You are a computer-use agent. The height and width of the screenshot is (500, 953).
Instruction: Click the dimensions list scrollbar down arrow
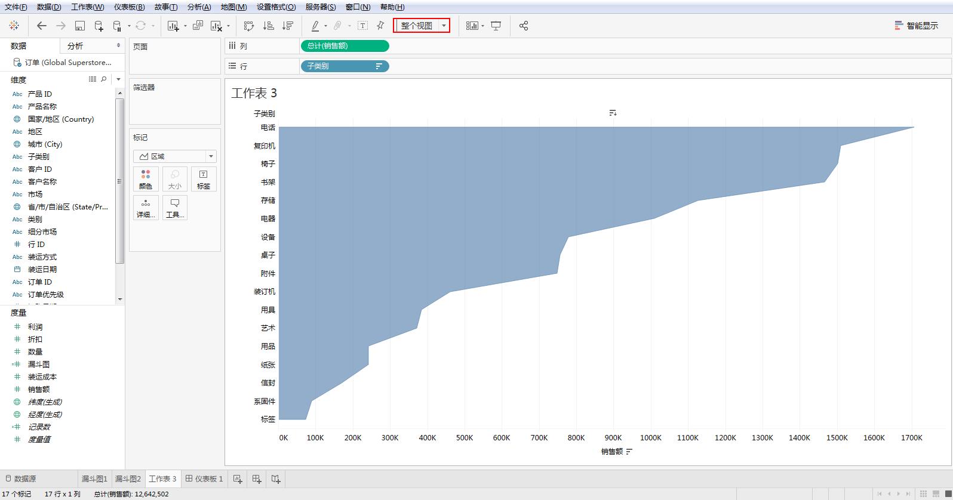120,299
